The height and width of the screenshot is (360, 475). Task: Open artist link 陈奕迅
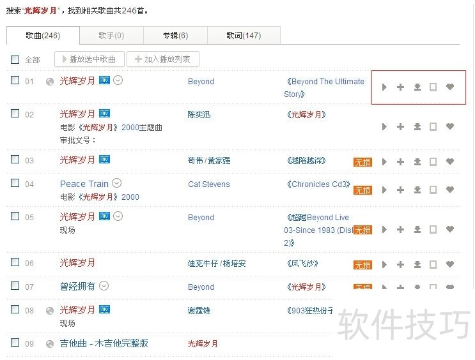click(199, 115)
